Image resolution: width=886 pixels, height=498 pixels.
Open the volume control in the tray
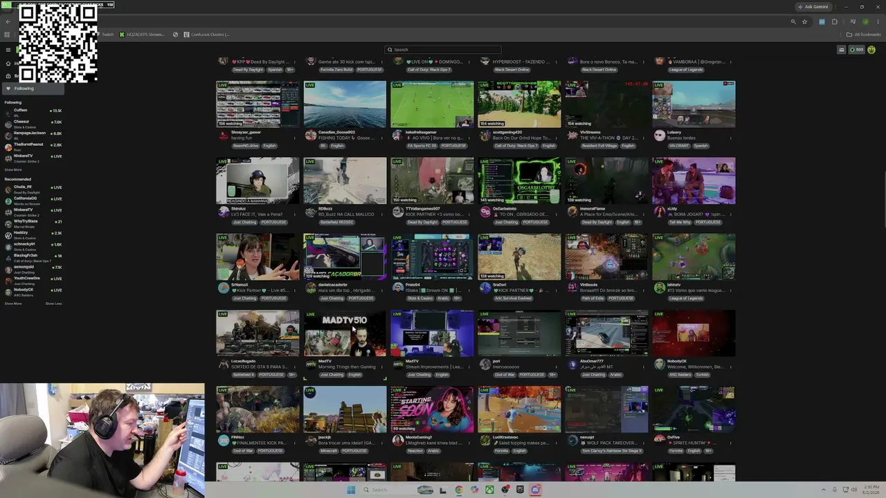point(853,490)
